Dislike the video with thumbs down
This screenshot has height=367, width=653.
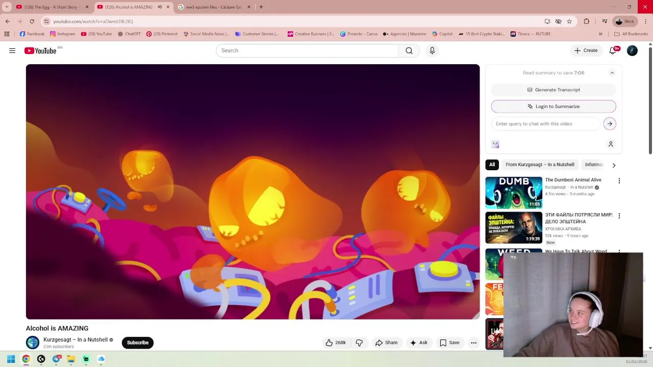pos(359,343)
